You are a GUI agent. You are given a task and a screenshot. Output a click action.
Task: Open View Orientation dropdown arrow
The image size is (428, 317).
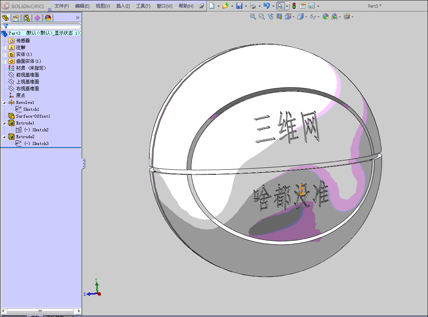point(294,17)
